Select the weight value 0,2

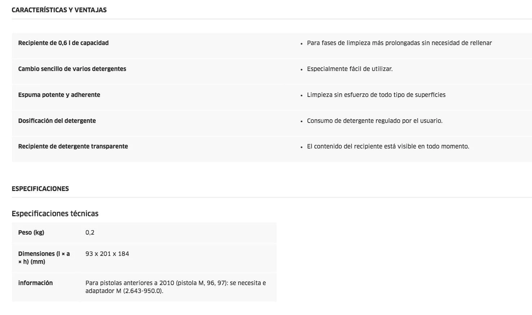tap(90, 232)
